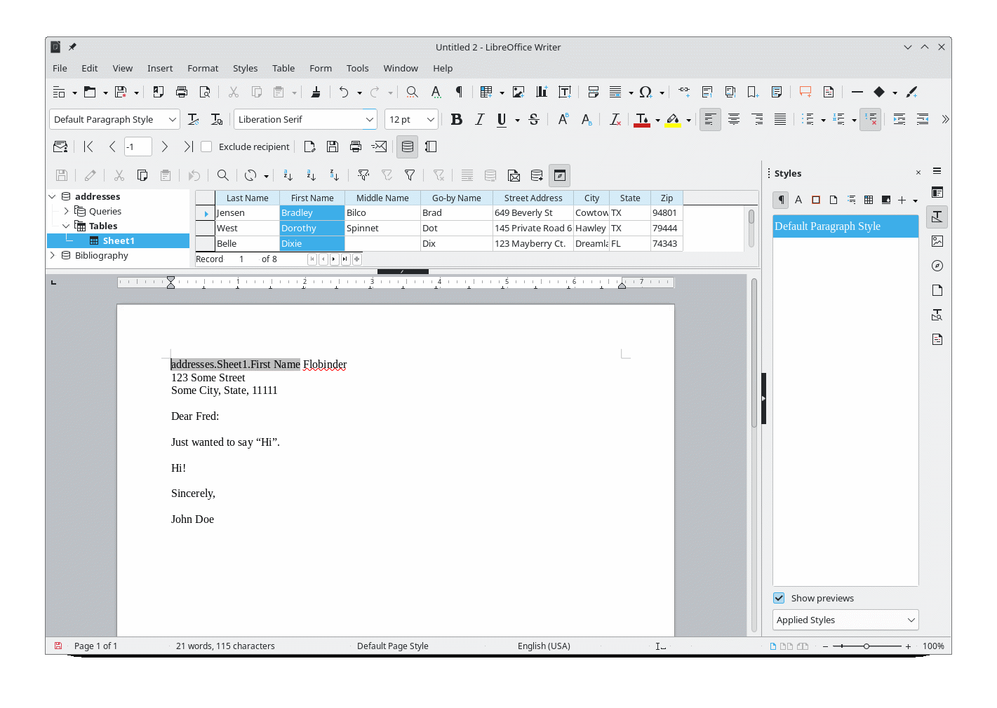Click the Insert Special Character omega icon
997x708 pixels.
[x=645, y=92]
